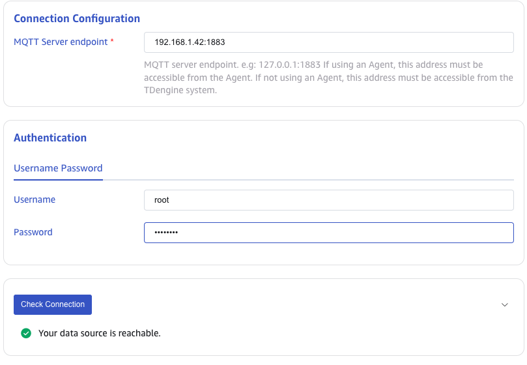The height and width of the screenshot is (365, 527).
Task: Click the 192.168.1.42:1883 address text
Action: coord(190,42)
